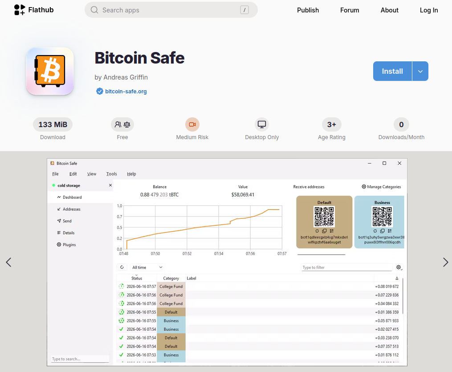This screenshot has height=372, width=452.
Task: Click the Downloads/Month label
Action: (x=401, y=137)
